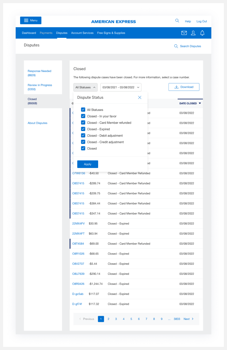Open case number O8U7639
Screen dimensions: 227x350
pyautogui.click(x=78, y=274)
